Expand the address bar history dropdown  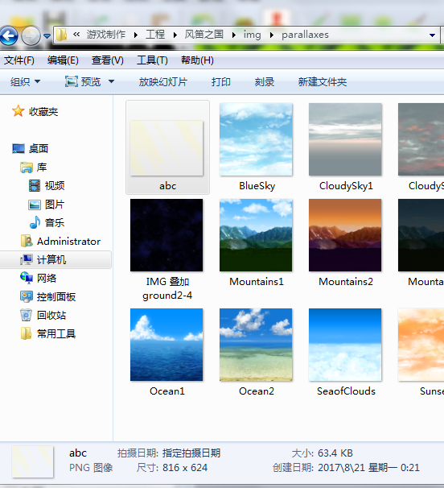click(x=432, y=35)
